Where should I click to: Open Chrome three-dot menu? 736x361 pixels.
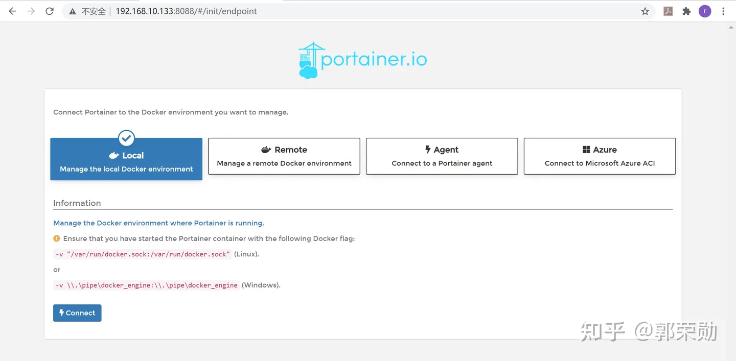(723, 11)
